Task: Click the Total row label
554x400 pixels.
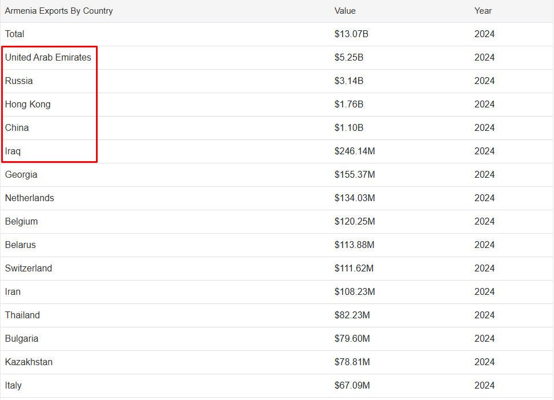Action: point(15,34)
